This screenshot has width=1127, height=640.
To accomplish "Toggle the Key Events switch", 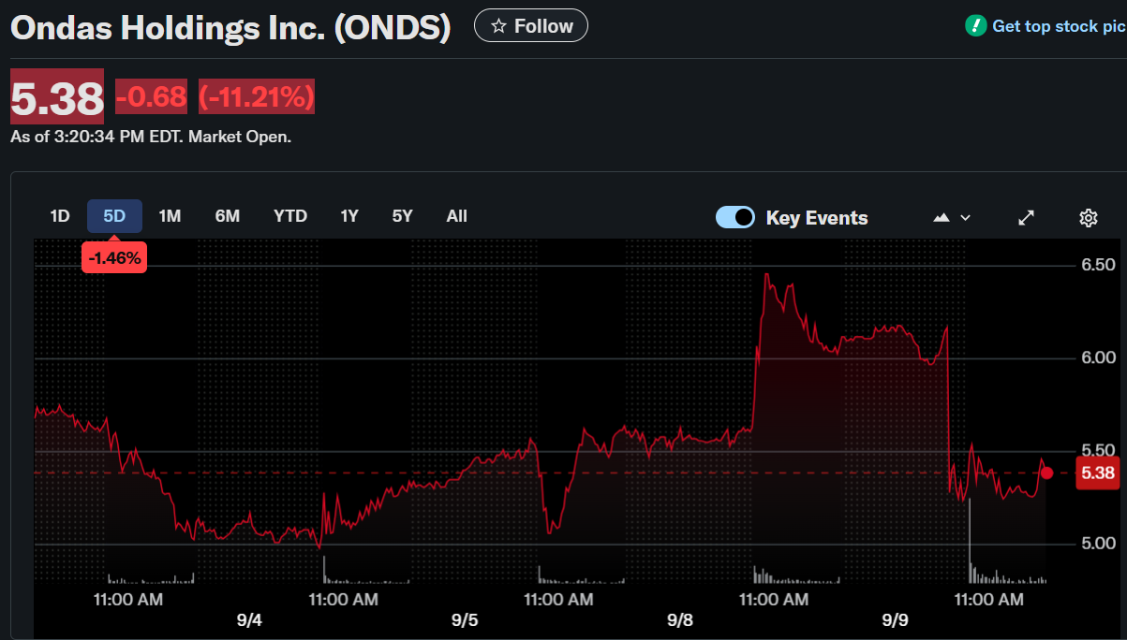I will coord(735,217).
